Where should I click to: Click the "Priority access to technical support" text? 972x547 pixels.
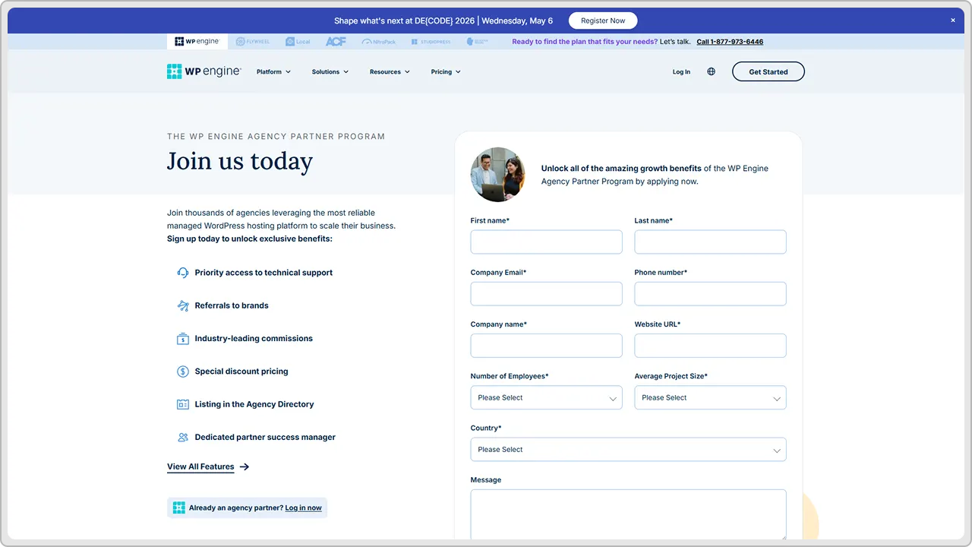[x=264, y=273]
